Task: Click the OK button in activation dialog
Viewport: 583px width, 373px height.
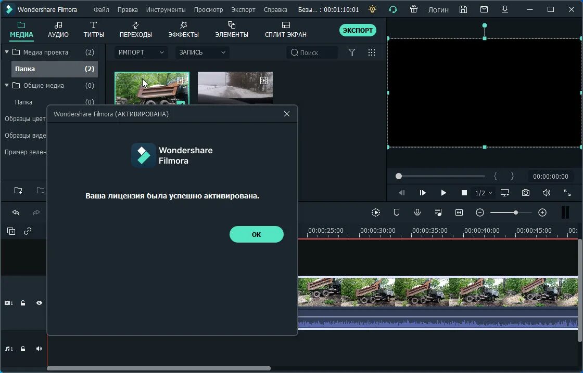Action: (x=257, y=234)
